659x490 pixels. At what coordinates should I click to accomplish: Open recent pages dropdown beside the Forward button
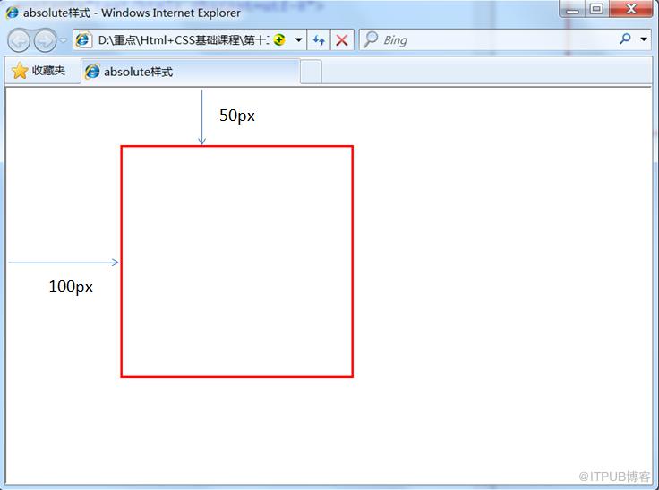63,40
